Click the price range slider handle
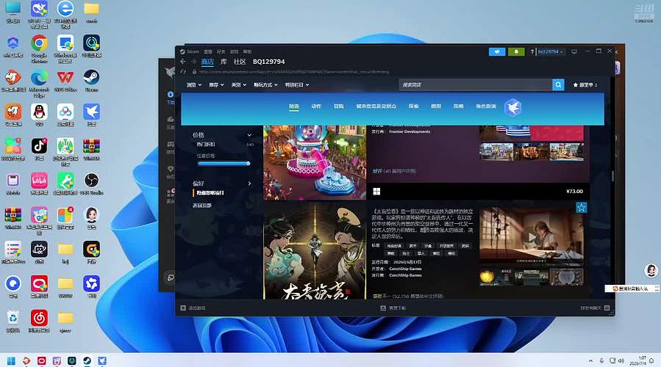This screenshot has height=367, width=661. (249, 163)
